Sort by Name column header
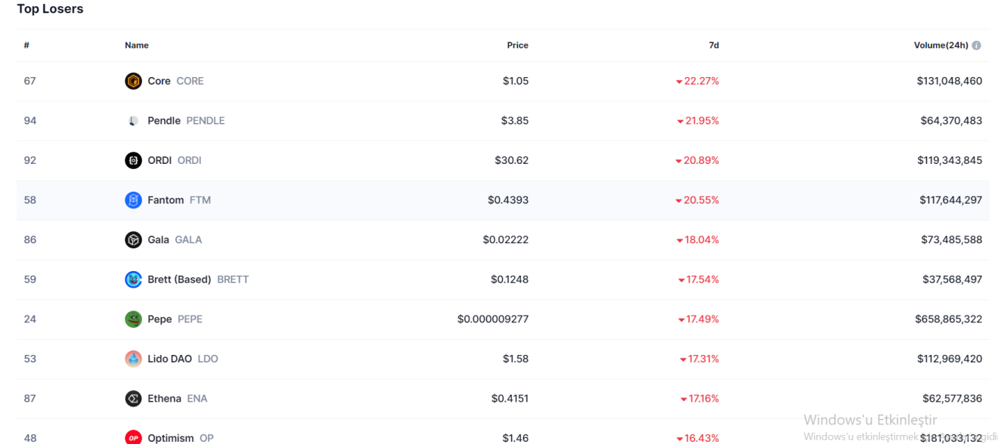 [x=137, y=45]
